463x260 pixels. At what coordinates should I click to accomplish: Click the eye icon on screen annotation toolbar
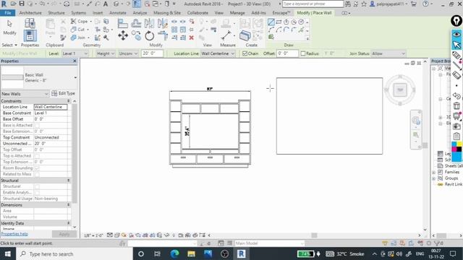click(x=456, y=35)
